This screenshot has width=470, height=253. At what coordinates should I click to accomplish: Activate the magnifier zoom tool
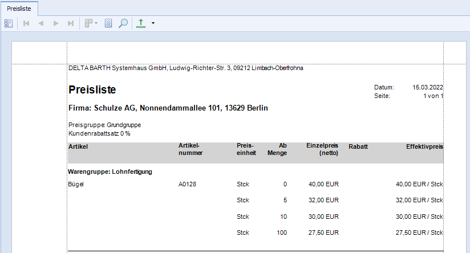(123, 23)
